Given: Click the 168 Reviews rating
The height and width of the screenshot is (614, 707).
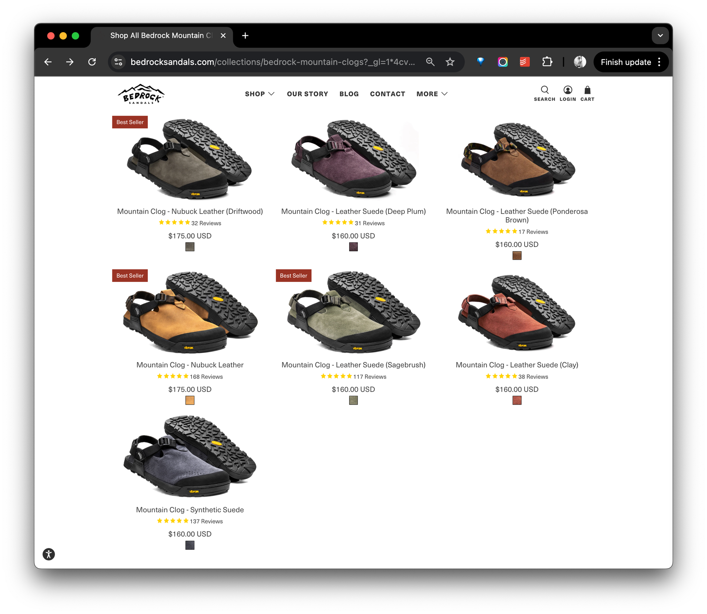Looking at the screenshot, I should pyautogui.click(x=190, y=377).
